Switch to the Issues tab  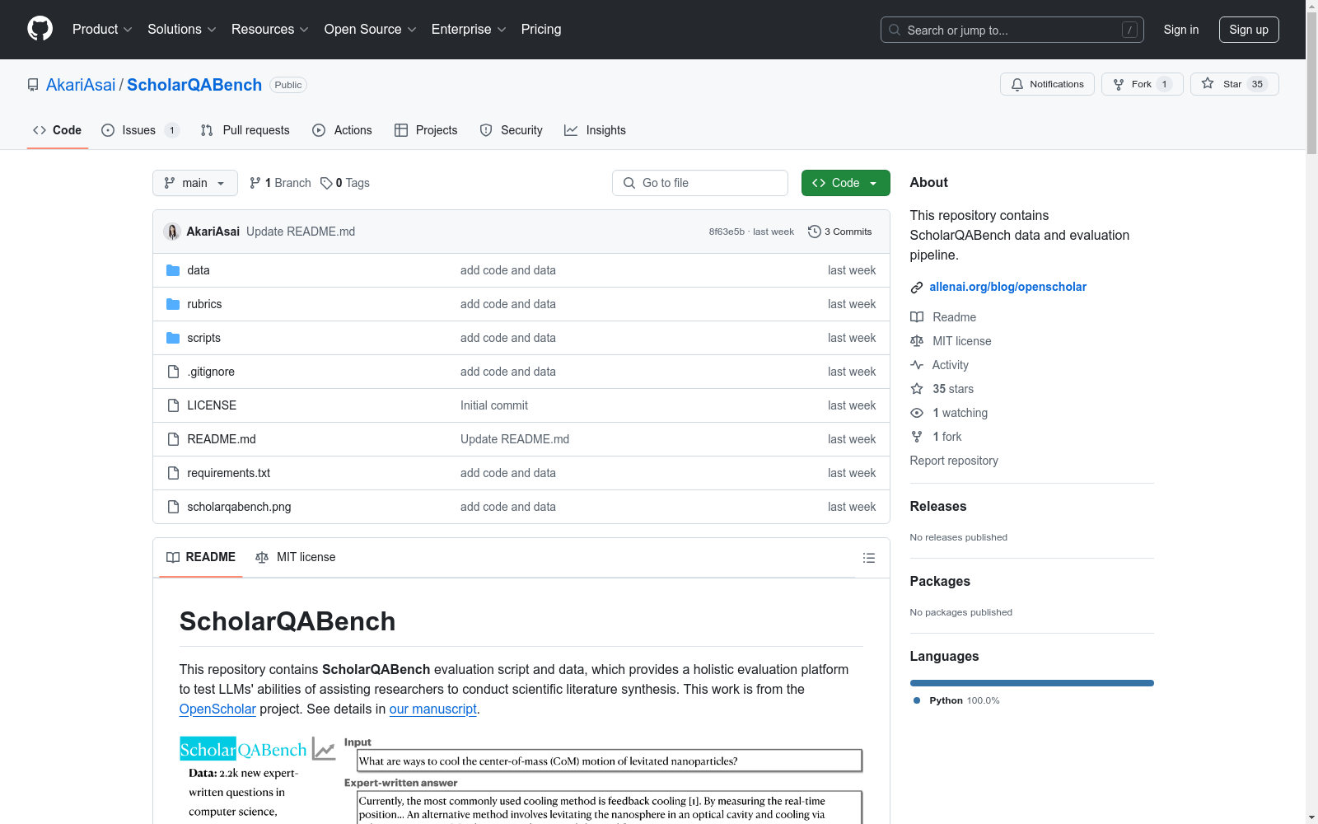coord(140,130)
